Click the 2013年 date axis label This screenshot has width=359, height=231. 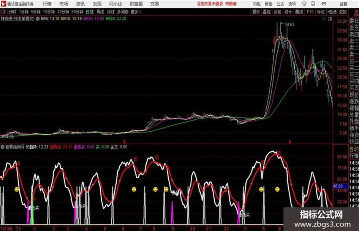[x=6, y=228]
